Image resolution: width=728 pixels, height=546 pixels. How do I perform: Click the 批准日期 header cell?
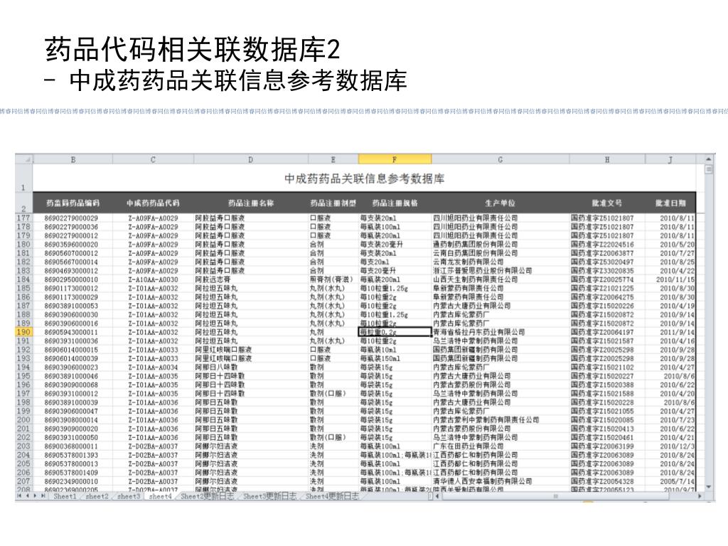point(670,203)
